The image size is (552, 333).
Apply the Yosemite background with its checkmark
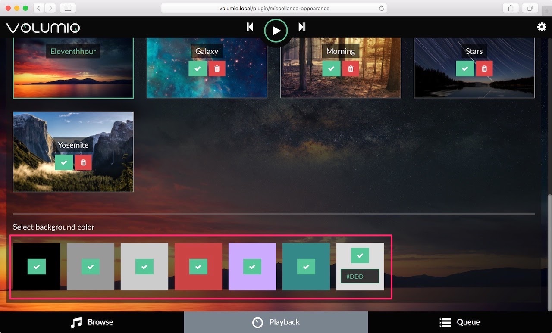point(64,162)
